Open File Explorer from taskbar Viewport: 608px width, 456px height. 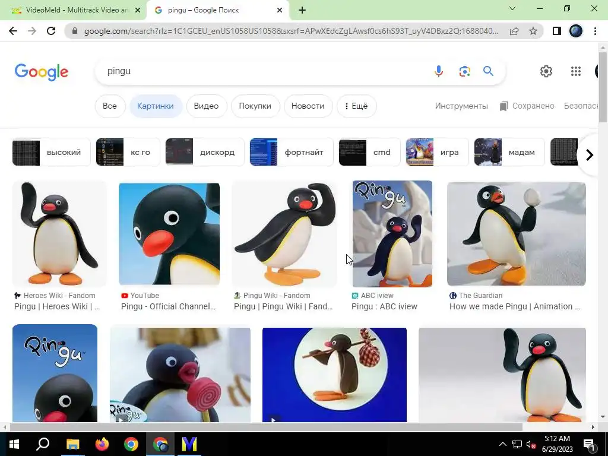tap(72, 444)
